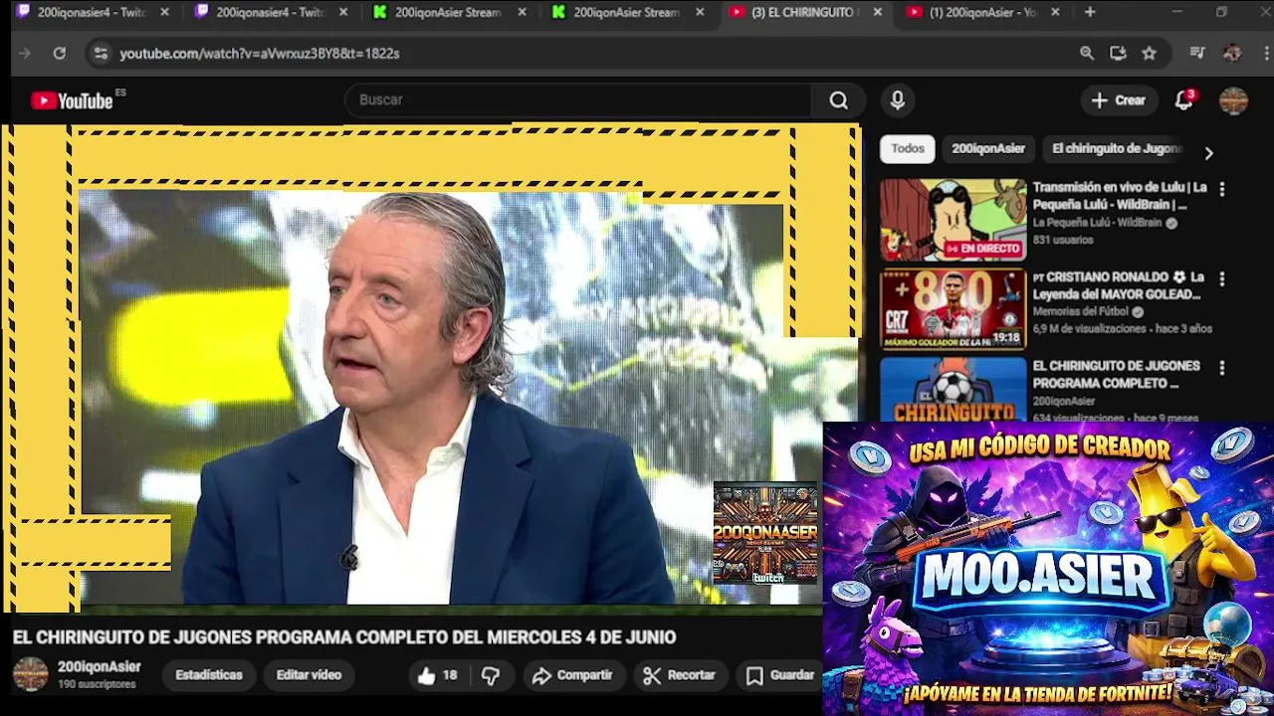Click the main video player frame
Screen dimensions: 1274x716
pos(431,365)
